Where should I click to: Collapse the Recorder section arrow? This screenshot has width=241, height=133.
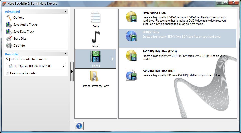point(65,54)
